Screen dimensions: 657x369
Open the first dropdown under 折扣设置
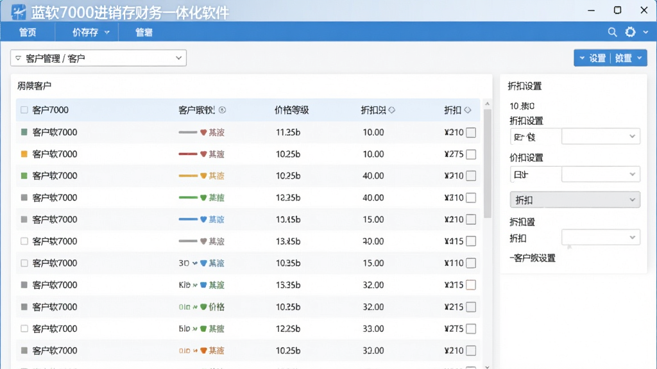click(601, 136)
